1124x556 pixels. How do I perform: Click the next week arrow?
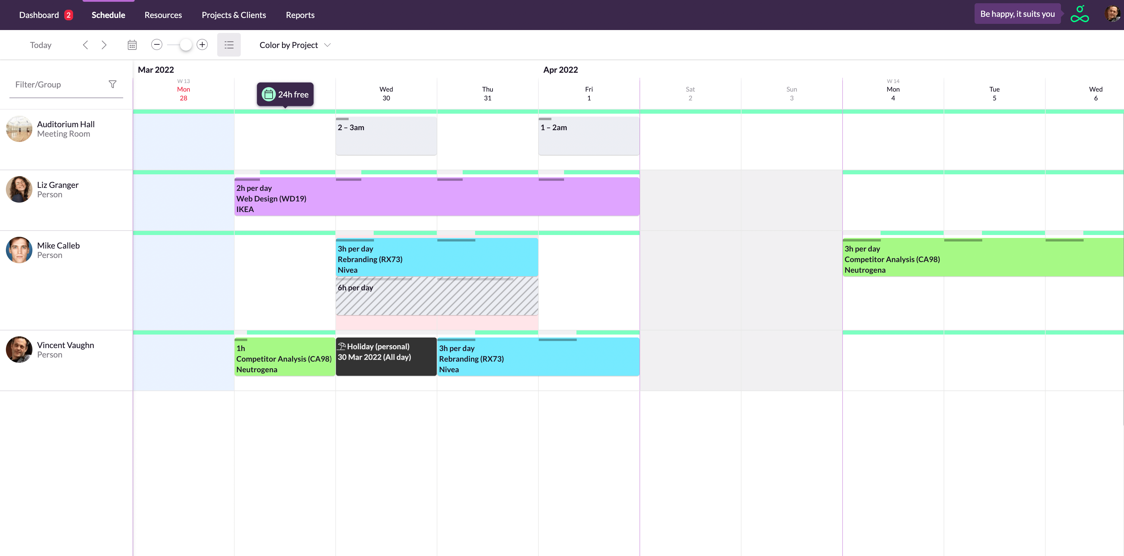coord(104,45)
